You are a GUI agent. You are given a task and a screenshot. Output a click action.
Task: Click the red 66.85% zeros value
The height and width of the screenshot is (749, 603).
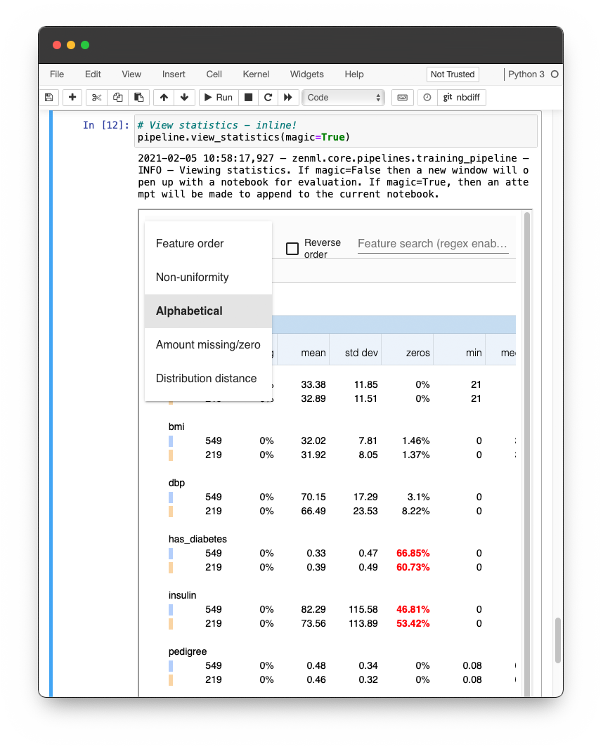(413, 553)
